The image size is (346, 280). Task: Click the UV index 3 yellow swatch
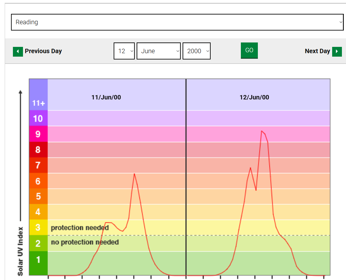tap(38, 227)
